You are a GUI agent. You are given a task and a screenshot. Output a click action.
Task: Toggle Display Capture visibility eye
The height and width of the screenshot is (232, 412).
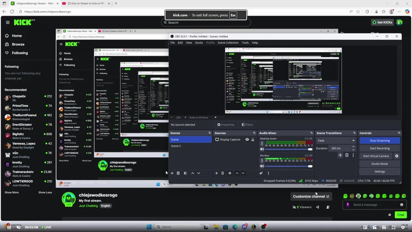pyautogui.click(x=247, y=140)
